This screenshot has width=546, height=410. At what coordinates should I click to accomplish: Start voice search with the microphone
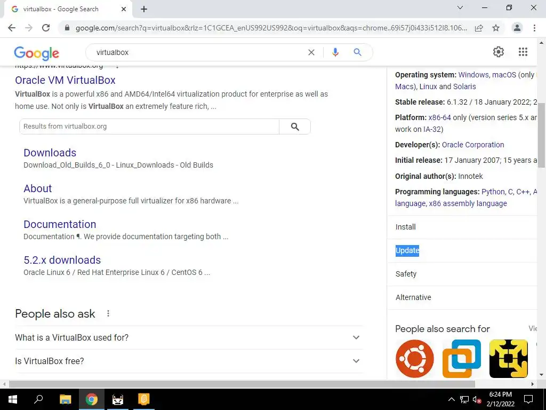[335, 52]
